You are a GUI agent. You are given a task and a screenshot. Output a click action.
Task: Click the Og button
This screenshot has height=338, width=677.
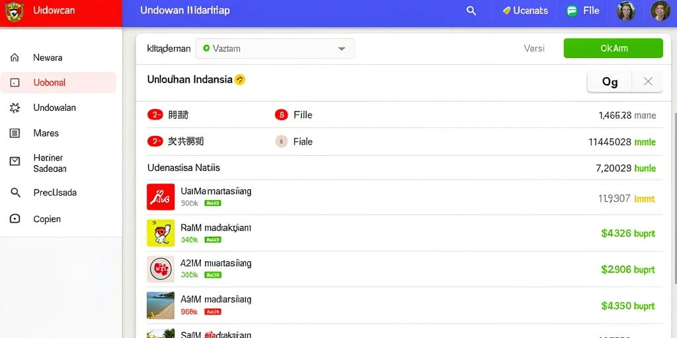click(610, 81)
